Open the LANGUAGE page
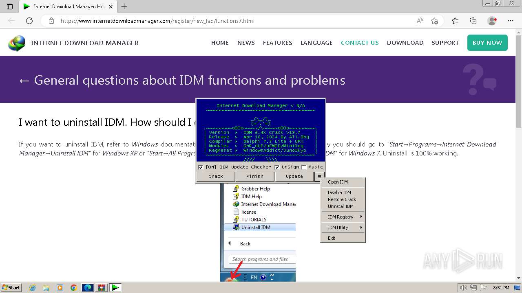 (x=316, y=43)
